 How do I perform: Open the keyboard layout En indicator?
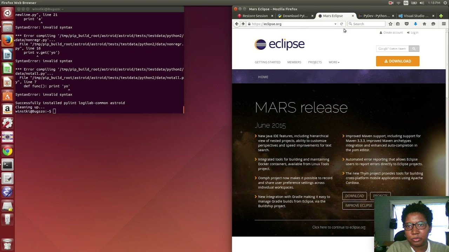pyautogui.click(x=406, y=3)
